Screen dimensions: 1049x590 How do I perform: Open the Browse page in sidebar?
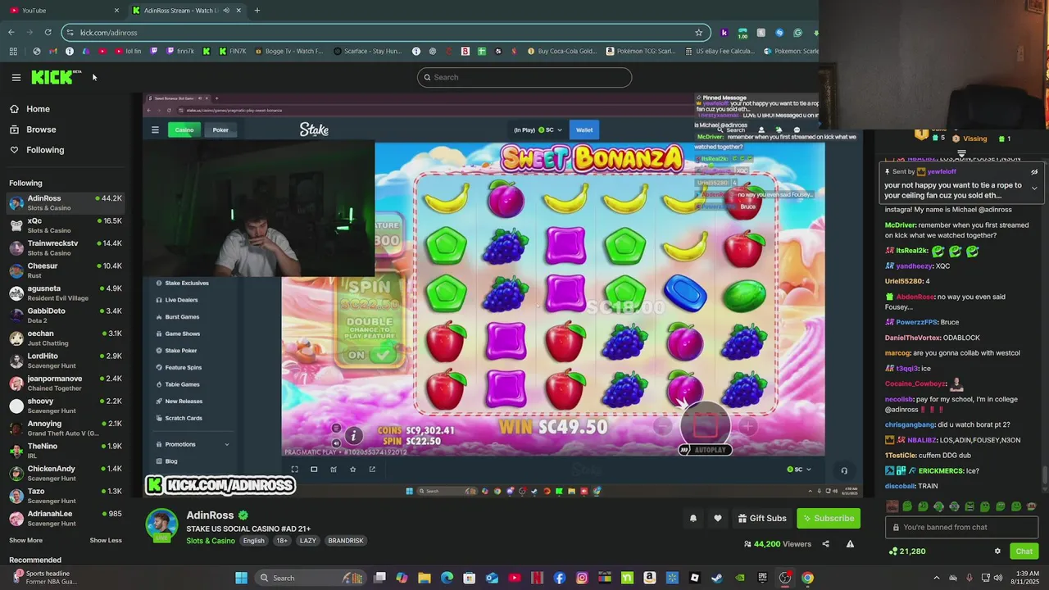41,129
